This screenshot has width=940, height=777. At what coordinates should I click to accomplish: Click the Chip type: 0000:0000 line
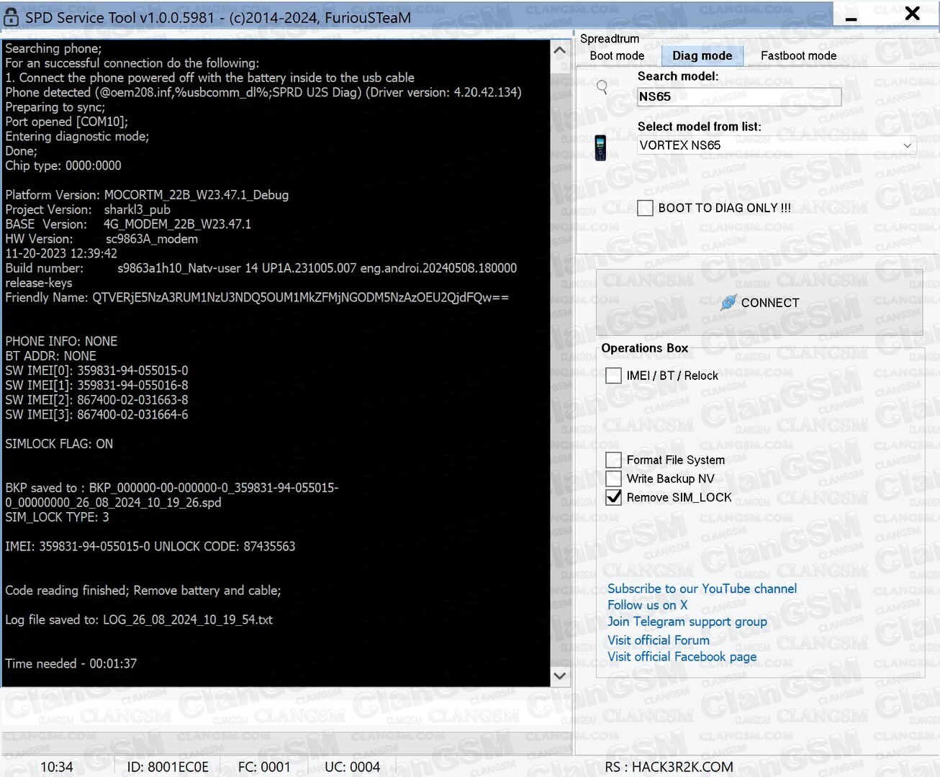pyautogui.click(x=63, y=165)
